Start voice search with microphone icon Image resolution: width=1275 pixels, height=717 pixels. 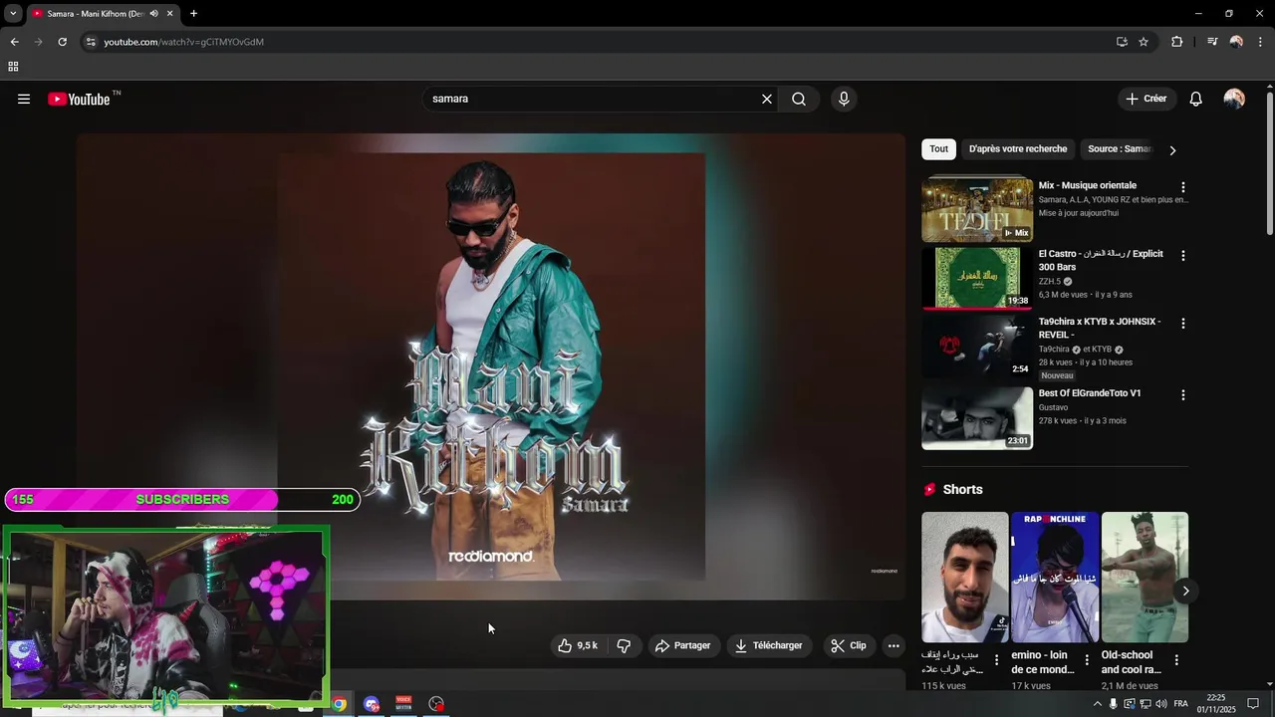(844, 99)
